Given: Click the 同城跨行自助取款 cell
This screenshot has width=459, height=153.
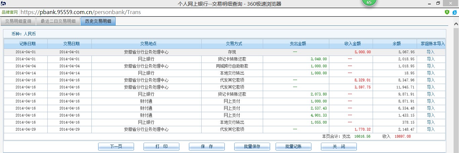Looking at the screenshot, I should coord(232,66).
